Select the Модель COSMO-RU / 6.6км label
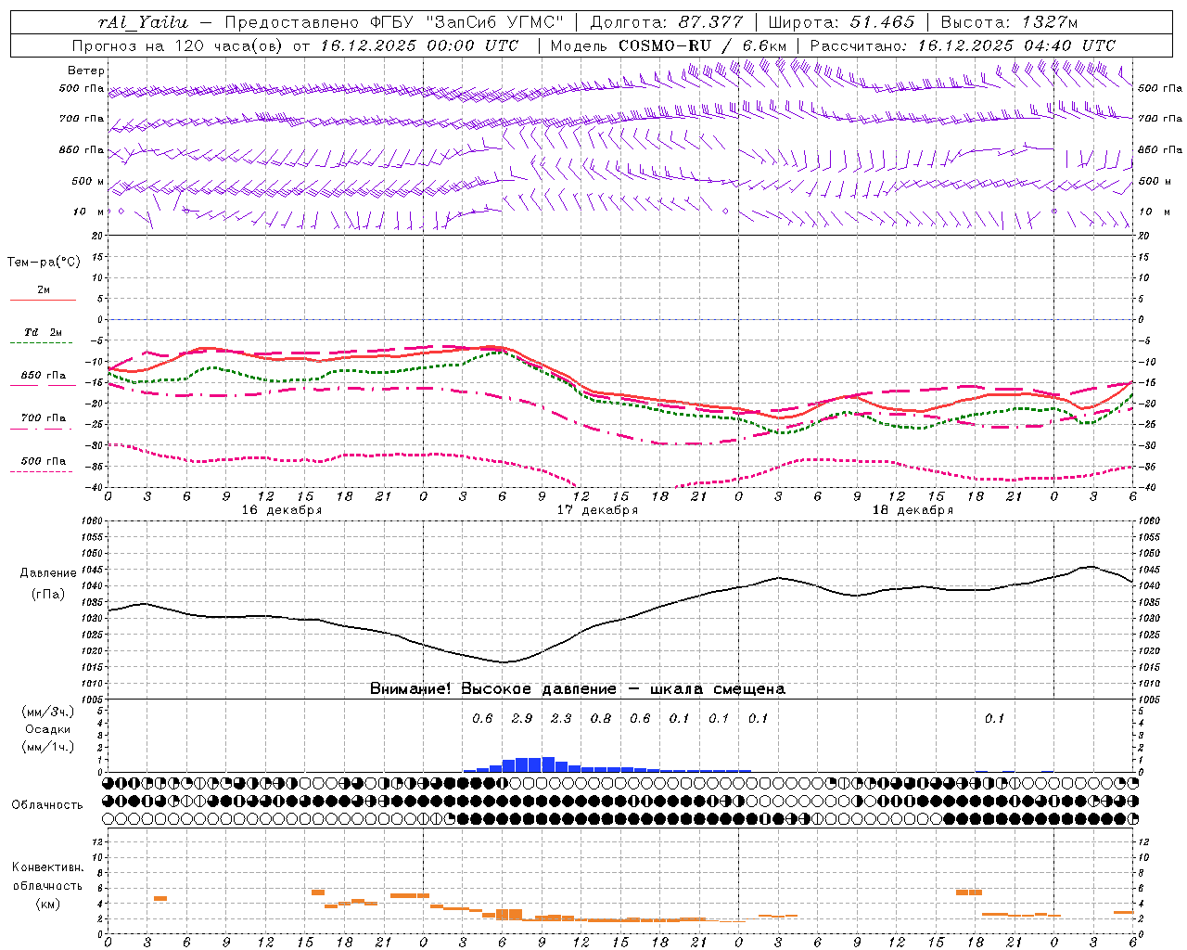Image resolution: width=1187 pixels, height=950 pixels. pos(669,45)
